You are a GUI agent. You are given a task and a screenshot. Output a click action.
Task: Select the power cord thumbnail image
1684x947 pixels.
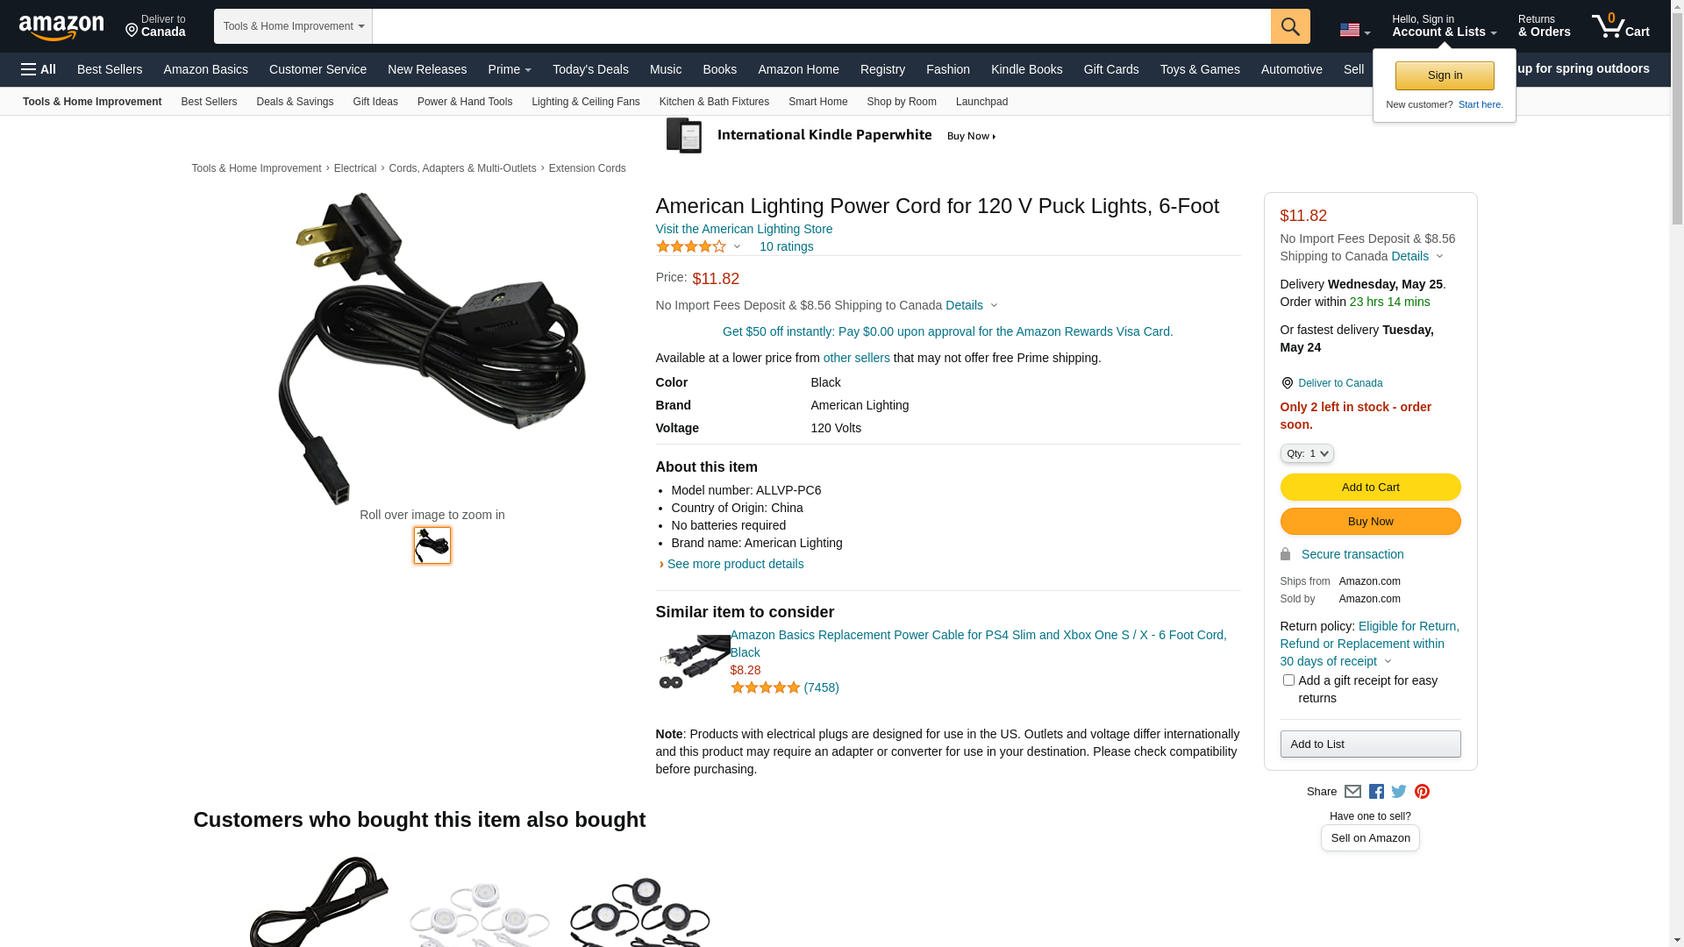tap(432, 545)
